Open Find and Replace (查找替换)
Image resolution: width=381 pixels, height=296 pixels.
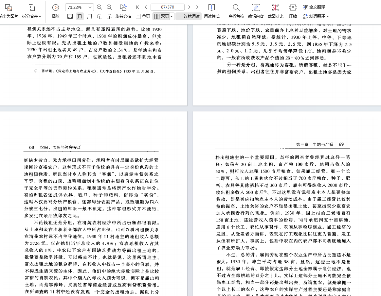[x=236, y=8]
